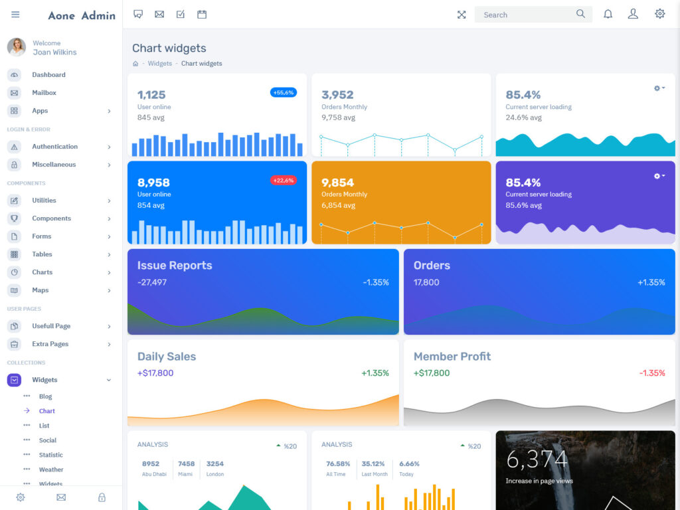Click the settings gear at the sidebar bottom
The width and height of the screenshot is (680, 510).
point(20,497)
